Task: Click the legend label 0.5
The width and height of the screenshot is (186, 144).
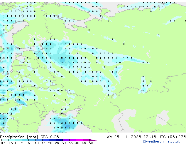Action: click(10, 143)
